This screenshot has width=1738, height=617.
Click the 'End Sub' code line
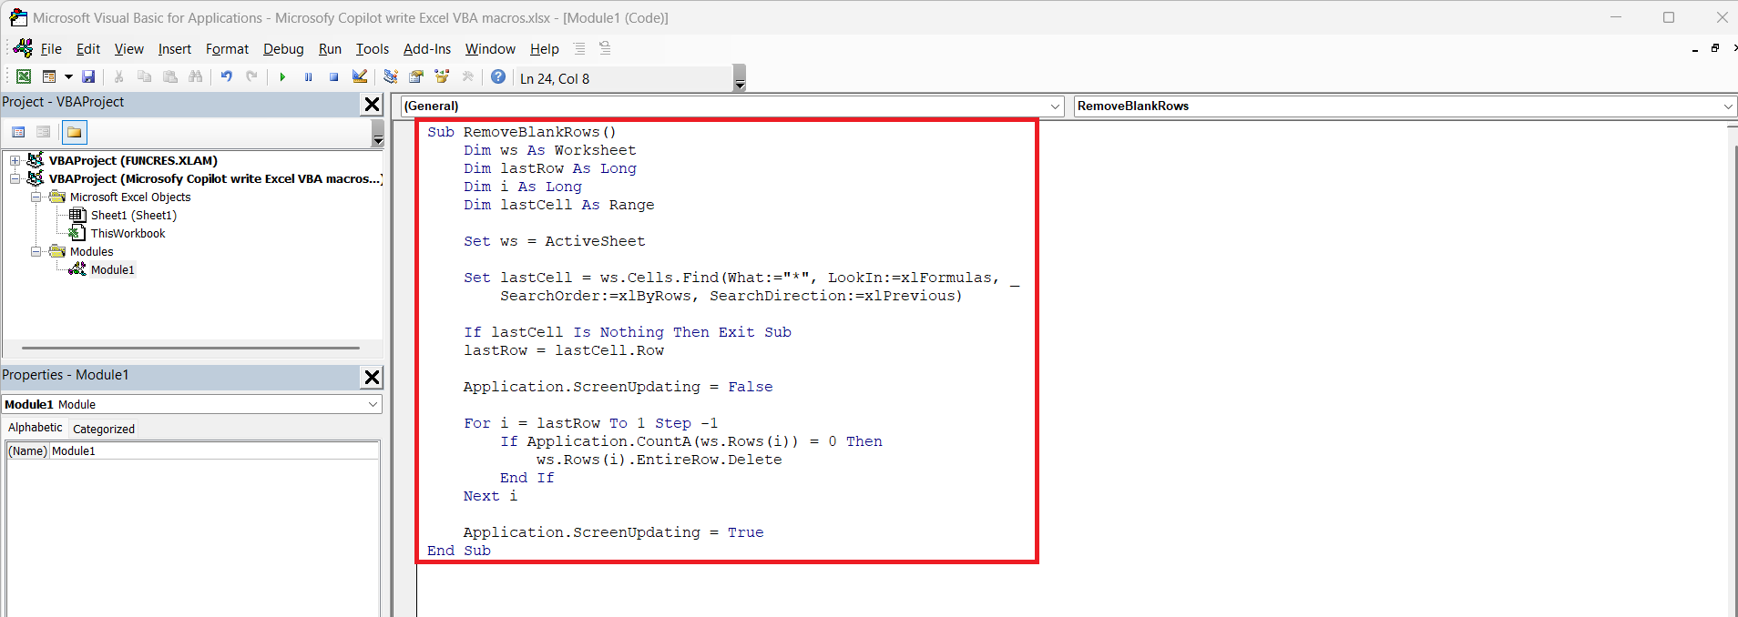click(x=459, y=551)
